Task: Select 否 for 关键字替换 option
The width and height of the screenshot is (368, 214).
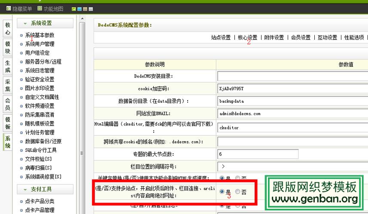Action: coord(237,178)
